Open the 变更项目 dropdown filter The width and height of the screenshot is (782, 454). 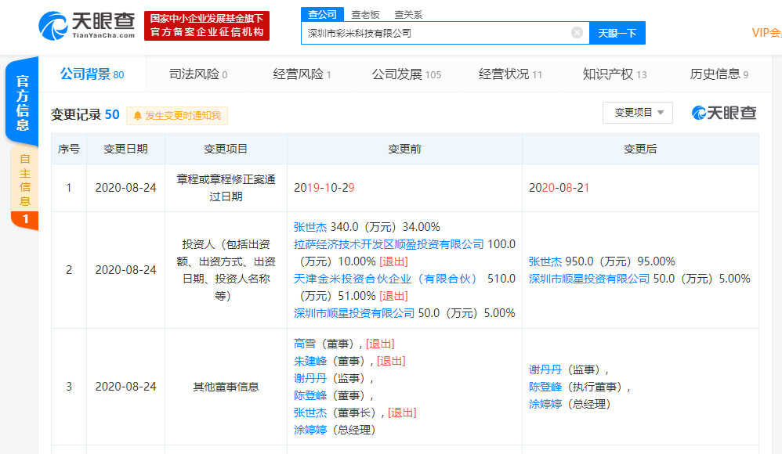pyautogui.click(x=637, y=113)
